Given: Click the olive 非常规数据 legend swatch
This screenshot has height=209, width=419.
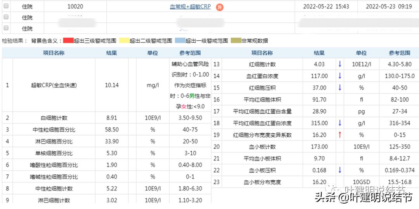Looking at the screenshot, I should tap(236, 41).
